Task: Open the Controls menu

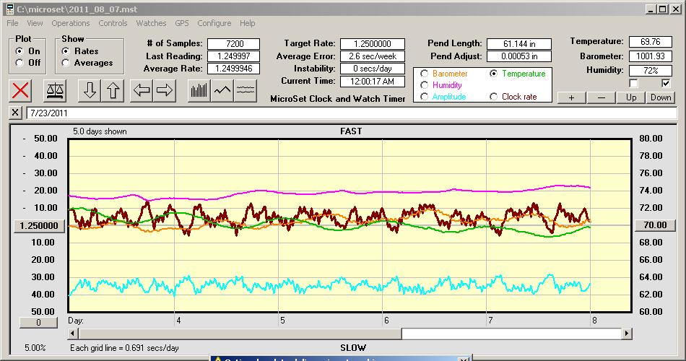Action: (113, 23)
